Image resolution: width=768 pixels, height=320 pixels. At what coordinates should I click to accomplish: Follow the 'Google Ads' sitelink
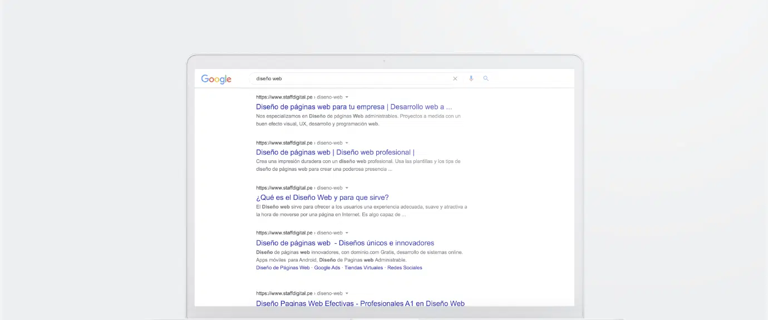[x=327, y=268]
